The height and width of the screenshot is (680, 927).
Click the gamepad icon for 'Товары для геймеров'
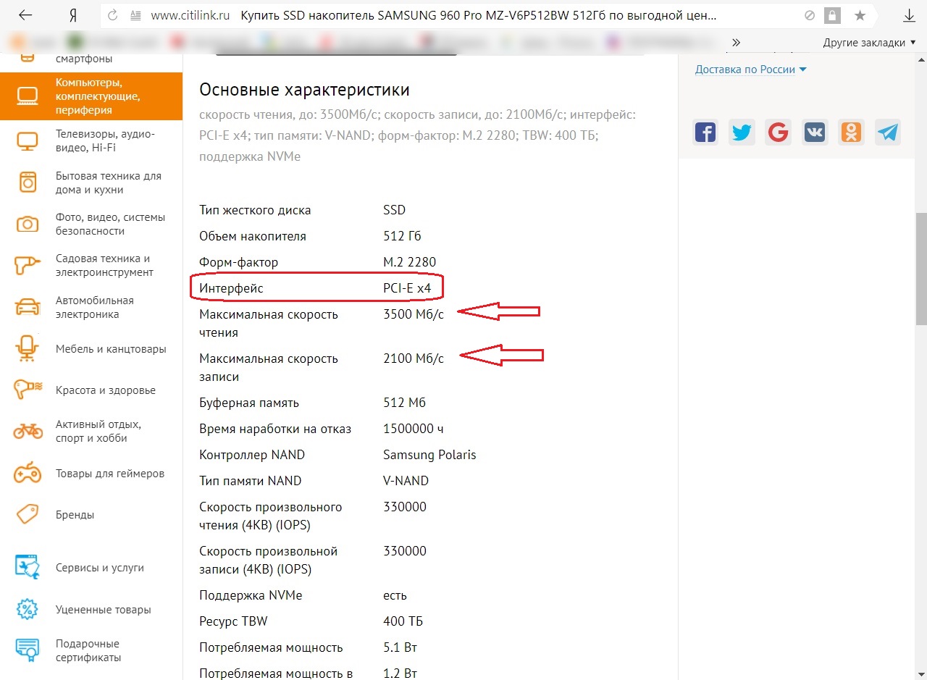point(28,474)
